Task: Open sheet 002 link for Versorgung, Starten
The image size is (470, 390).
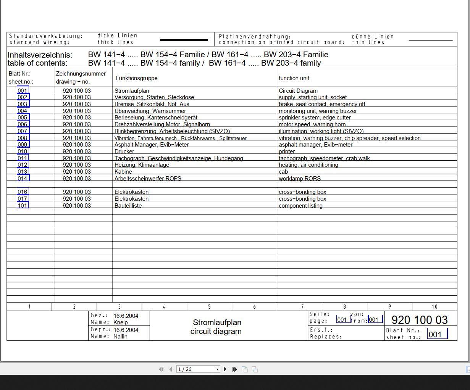Action: tap(23, 97)
